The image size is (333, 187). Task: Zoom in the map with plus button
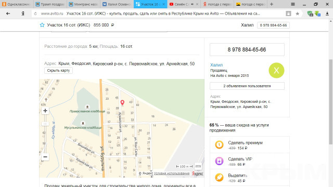45,111
